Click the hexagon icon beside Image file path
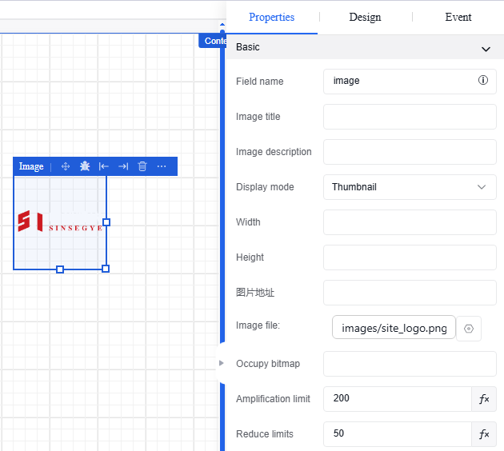504x451 pixels. coord(469,329)
